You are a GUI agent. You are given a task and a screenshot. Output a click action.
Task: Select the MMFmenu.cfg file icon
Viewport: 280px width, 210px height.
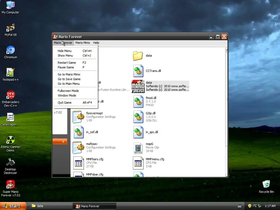pos(138,163)
